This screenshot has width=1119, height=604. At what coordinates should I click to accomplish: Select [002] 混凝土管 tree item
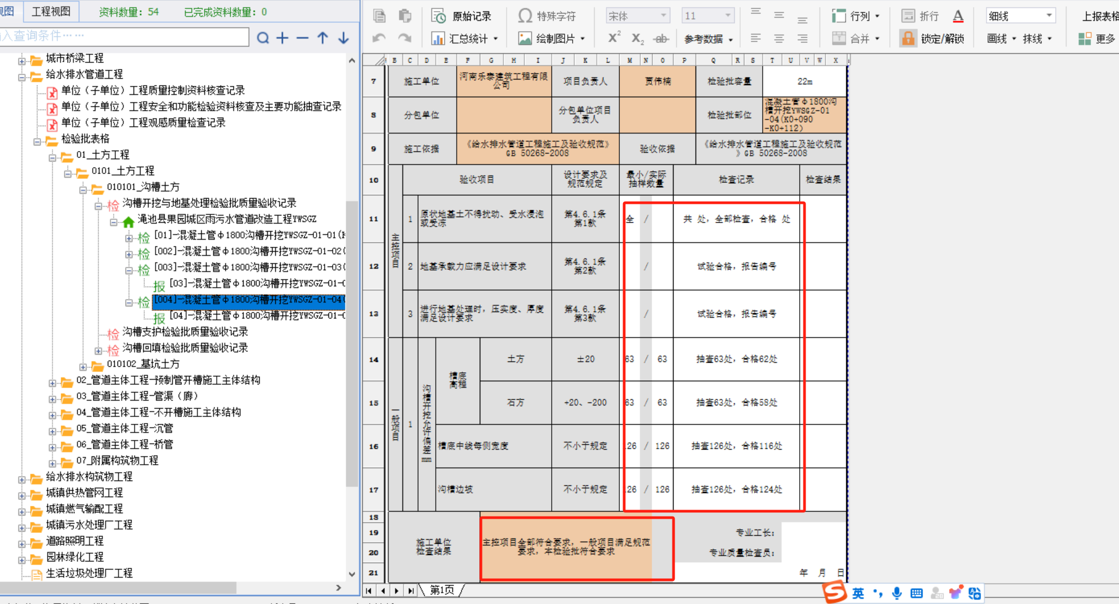click(250, 251)
